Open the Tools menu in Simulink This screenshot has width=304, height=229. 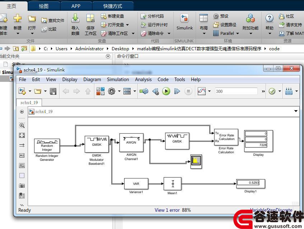tap(180, 79)
